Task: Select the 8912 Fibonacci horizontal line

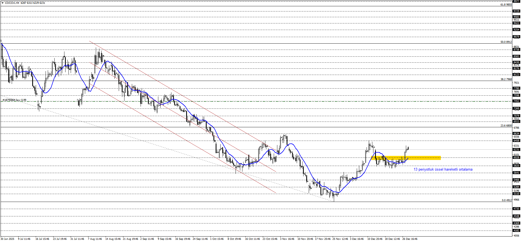Action: (x=246, y=44)
